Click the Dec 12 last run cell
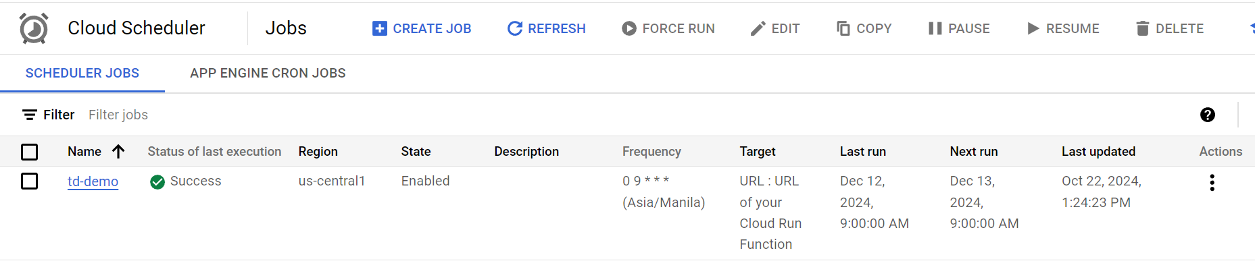 coord(875,202)
